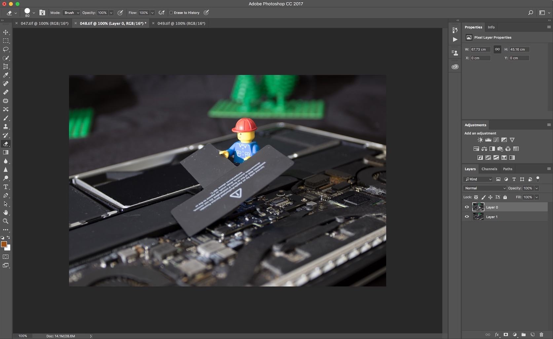
Task: Click the foreground color swatch
Action: click(4, 244)
